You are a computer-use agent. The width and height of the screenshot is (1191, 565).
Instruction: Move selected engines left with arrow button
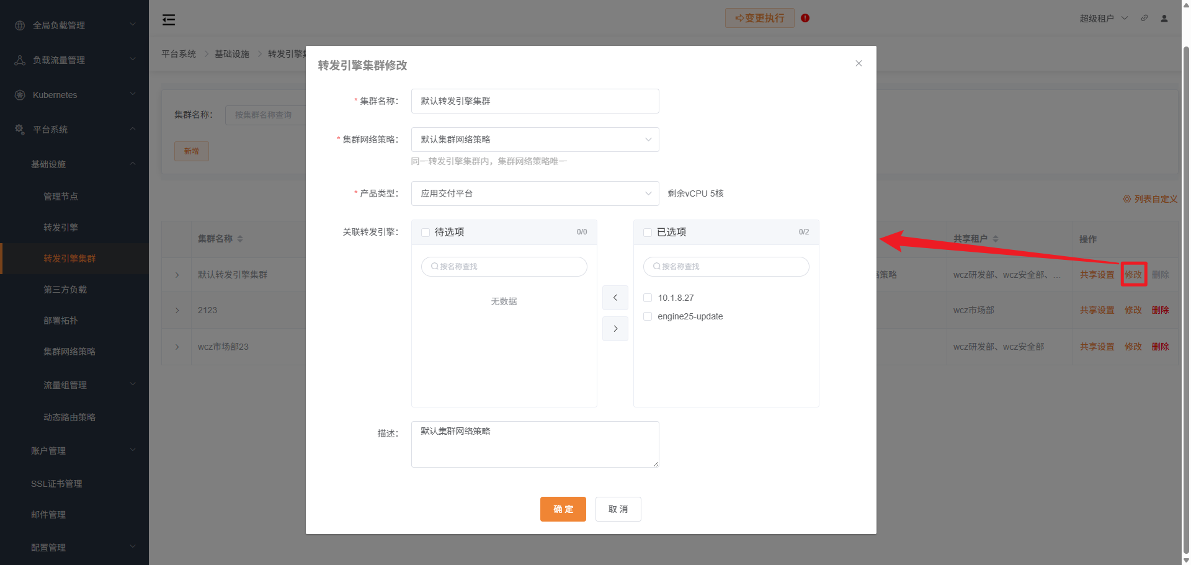point(615,298)
